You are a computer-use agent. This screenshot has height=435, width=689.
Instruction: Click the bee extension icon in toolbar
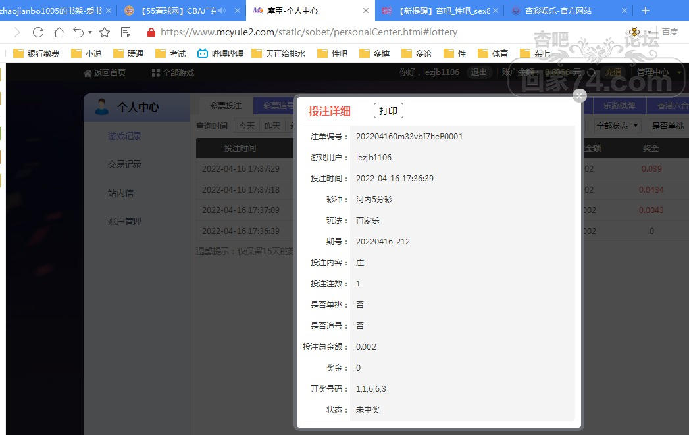pos(634,32)
